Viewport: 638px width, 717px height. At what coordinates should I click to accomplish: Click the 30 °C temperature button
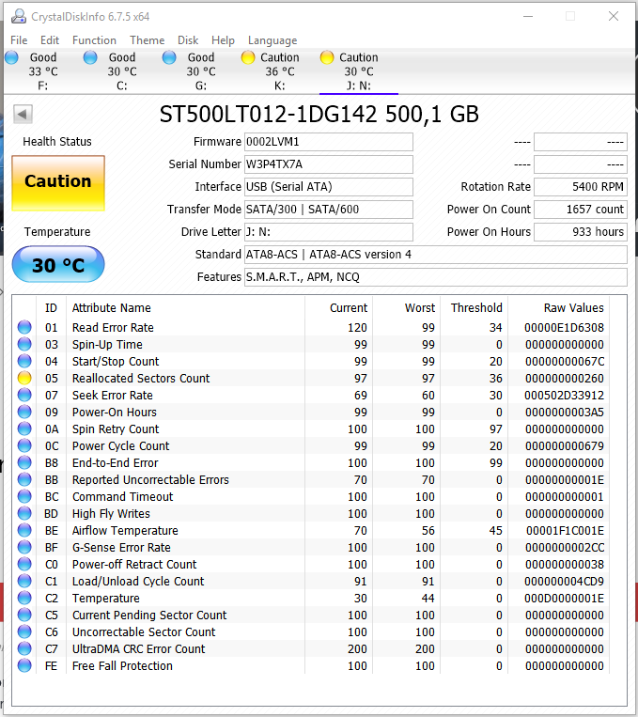58,266
